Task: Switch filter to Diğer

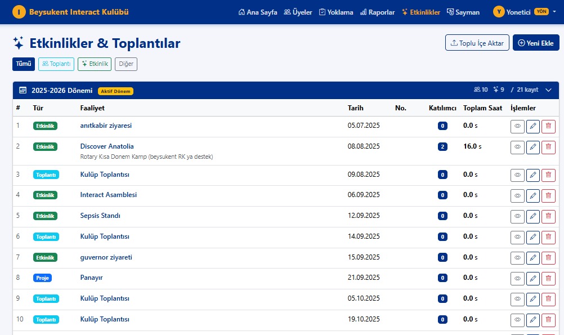Action: pyautogui.click(x=126, y=64)
